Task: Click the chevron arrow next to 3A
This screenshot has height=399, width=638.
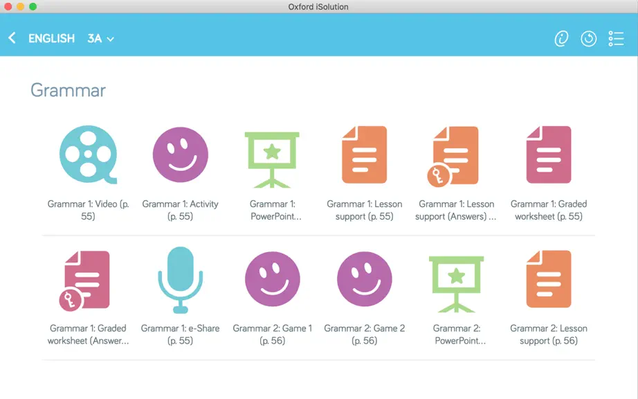Action: (x=110, y=39)
